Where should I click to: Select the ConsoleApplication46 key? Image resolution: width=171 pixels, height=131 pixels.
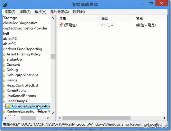tap(31, 106)
